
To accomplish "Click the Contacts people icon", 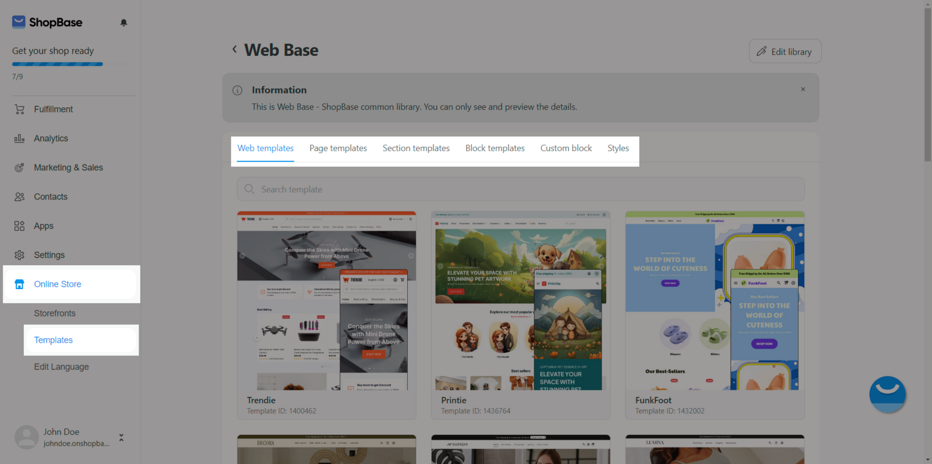I will click(x=19, y=196).
